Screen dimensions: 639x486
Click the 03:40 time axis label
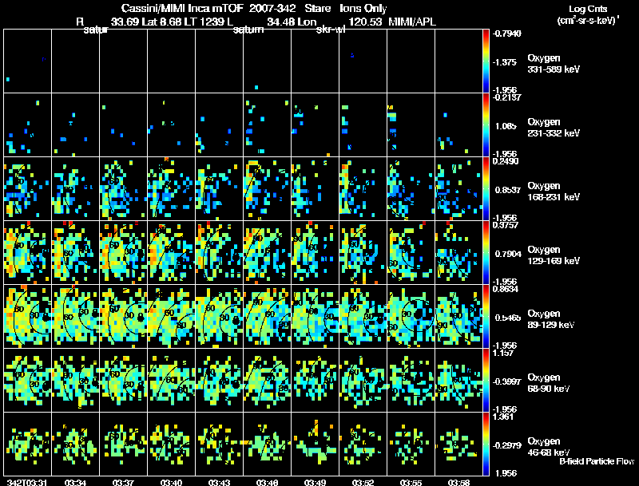[171, 483]
